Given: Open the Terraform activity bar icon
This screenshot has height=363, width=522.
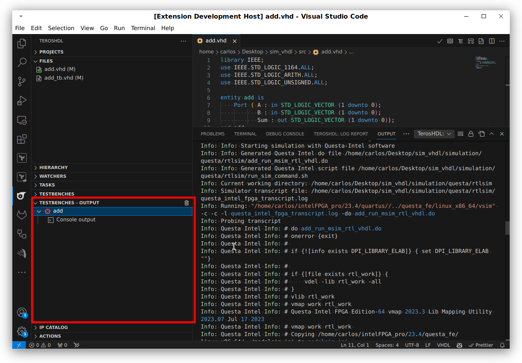Looking at the screenshot, I should [x=22, y=158].
